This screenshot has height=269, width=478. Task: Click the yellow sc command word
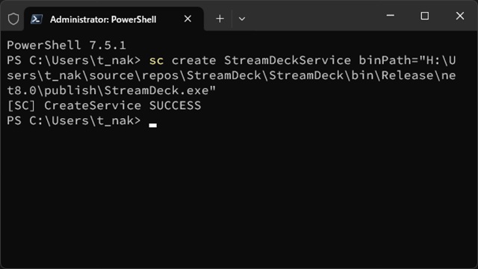pyautogui.click(x=156, y=61)
